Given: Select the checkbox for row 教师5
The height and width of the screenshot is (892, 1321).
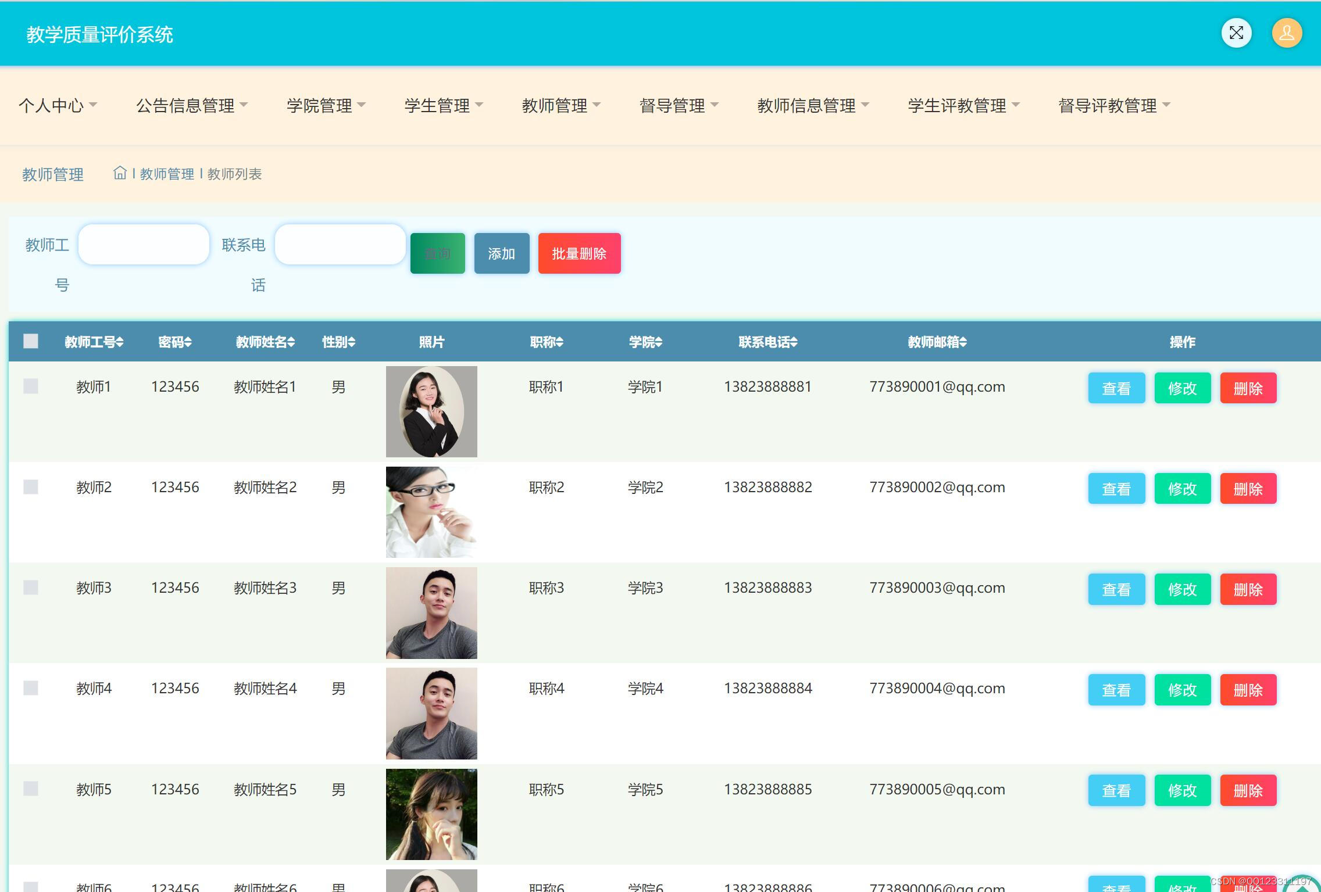Looking at the screenshot, I should click(31, 789).
